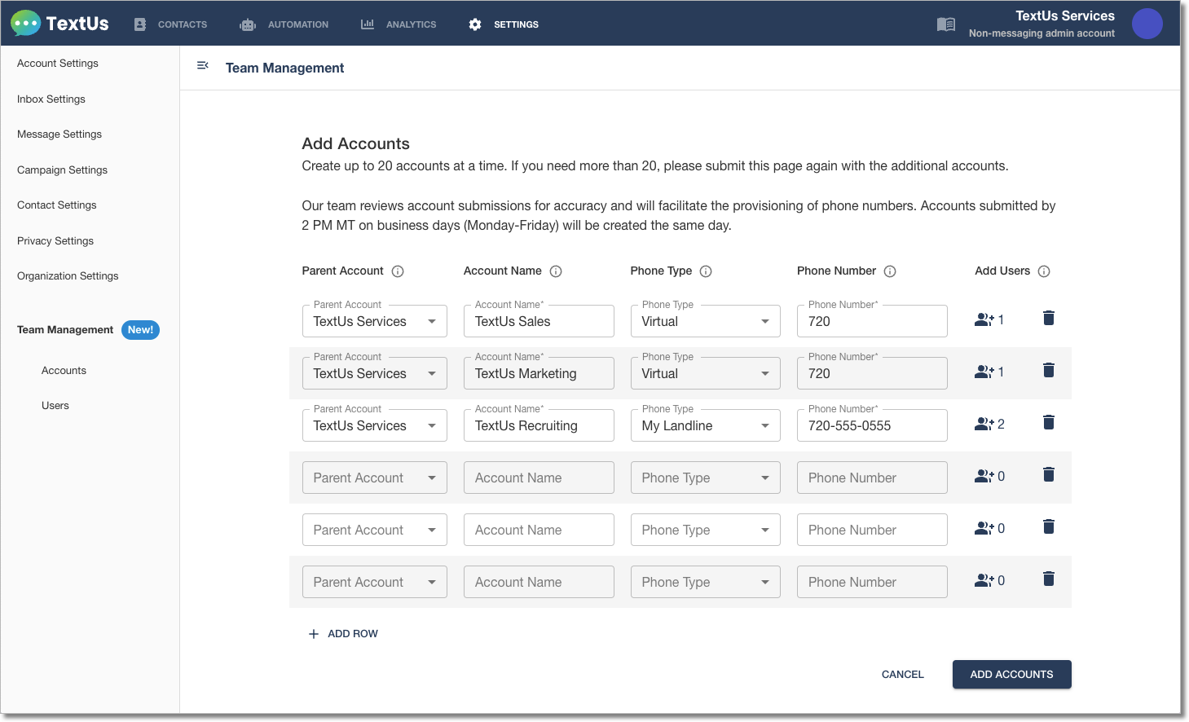Open the Contacts tab

point(170,24)
